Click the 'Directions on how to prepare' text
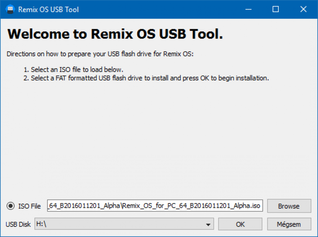This screenshot has width=318, height=237. (x=100, y=54)
